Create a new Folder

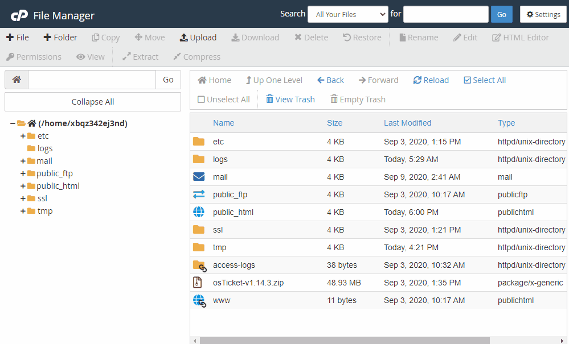pyautogui.click(x=60, y=38)
